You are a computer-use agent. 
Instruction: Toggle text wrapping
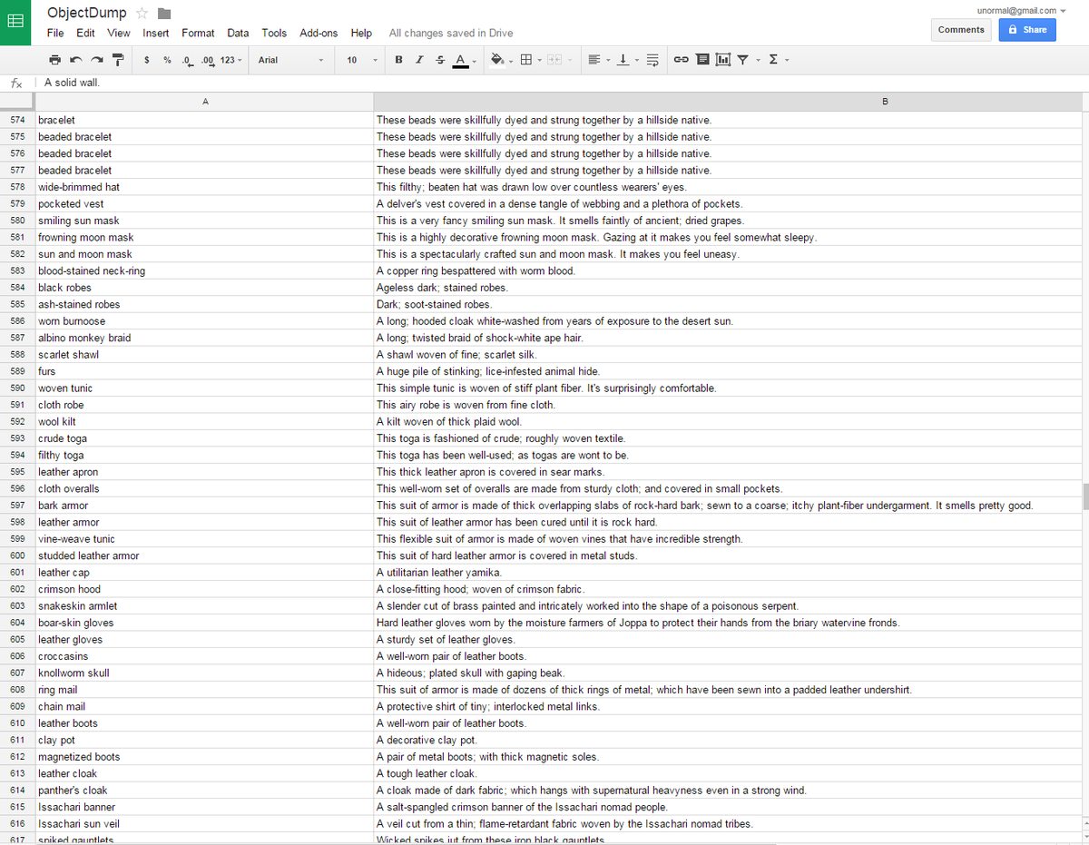pyautogui.click(x=652, y=60)
